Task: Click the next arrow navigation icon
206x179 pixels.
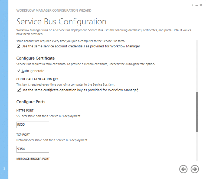Action: point(195,169)
